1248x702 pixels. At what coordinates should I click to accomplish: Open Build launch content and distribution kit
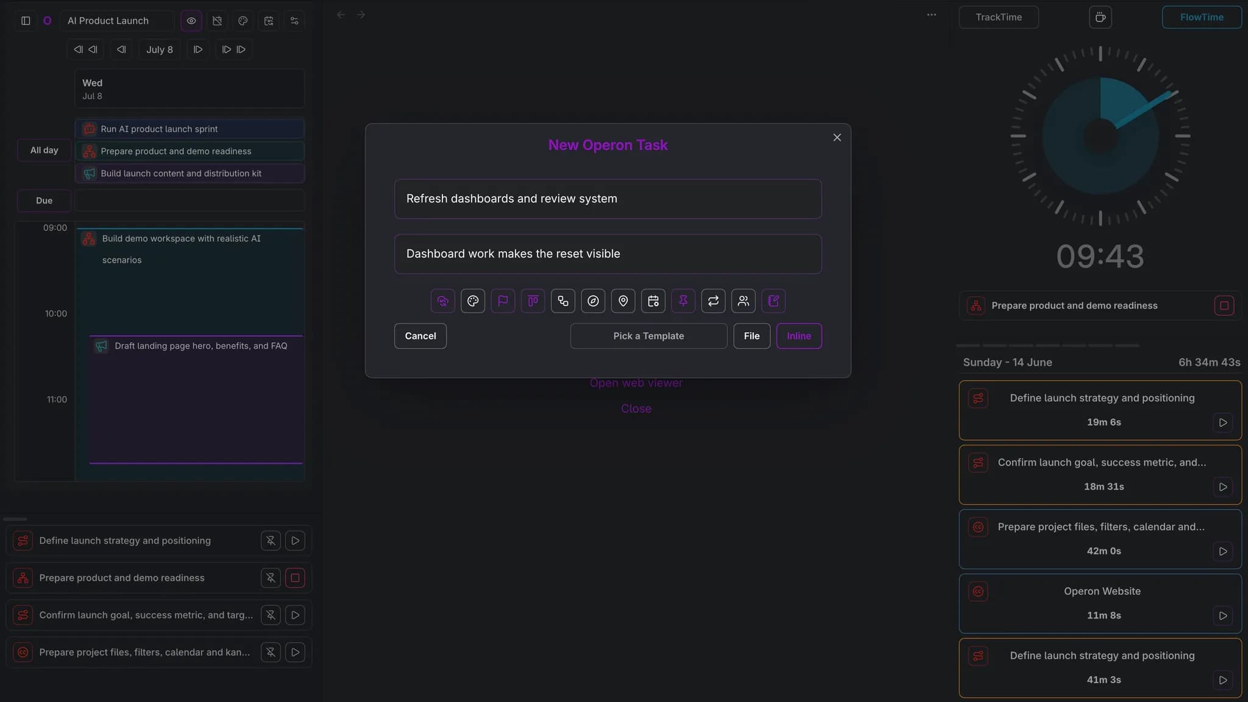pyautogui.click(x=190, y=173)
